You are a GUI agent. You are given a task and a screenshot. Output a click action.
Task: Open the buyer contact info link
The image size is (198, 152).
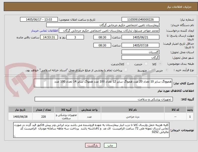coord(44,31)
